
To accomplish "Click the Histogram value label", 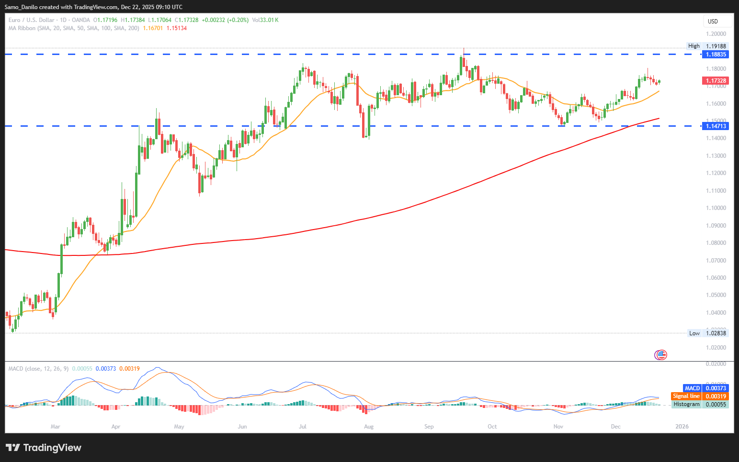I will pos(700,404).
